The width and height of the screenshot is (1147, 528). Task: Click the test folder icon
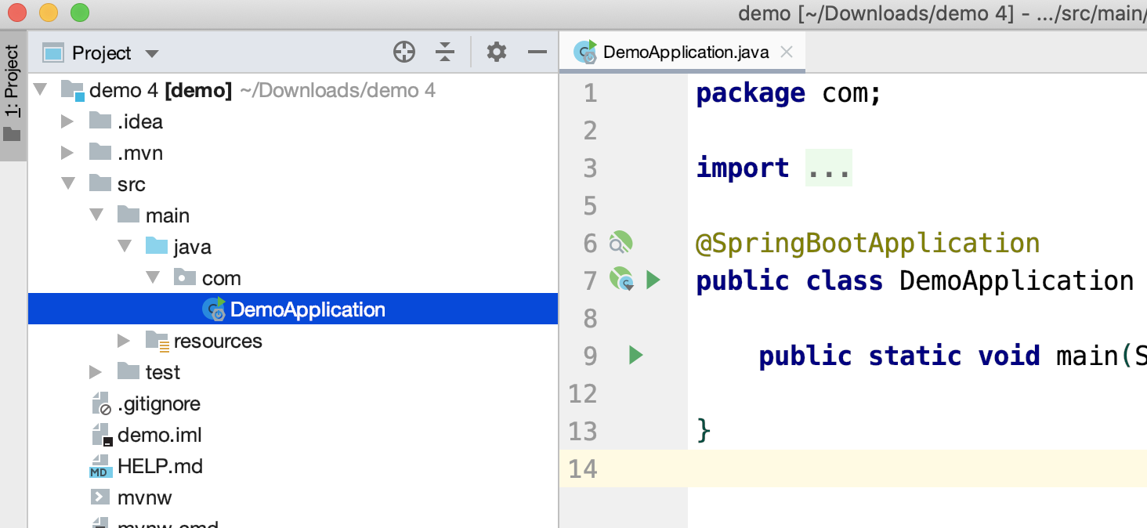128,371
